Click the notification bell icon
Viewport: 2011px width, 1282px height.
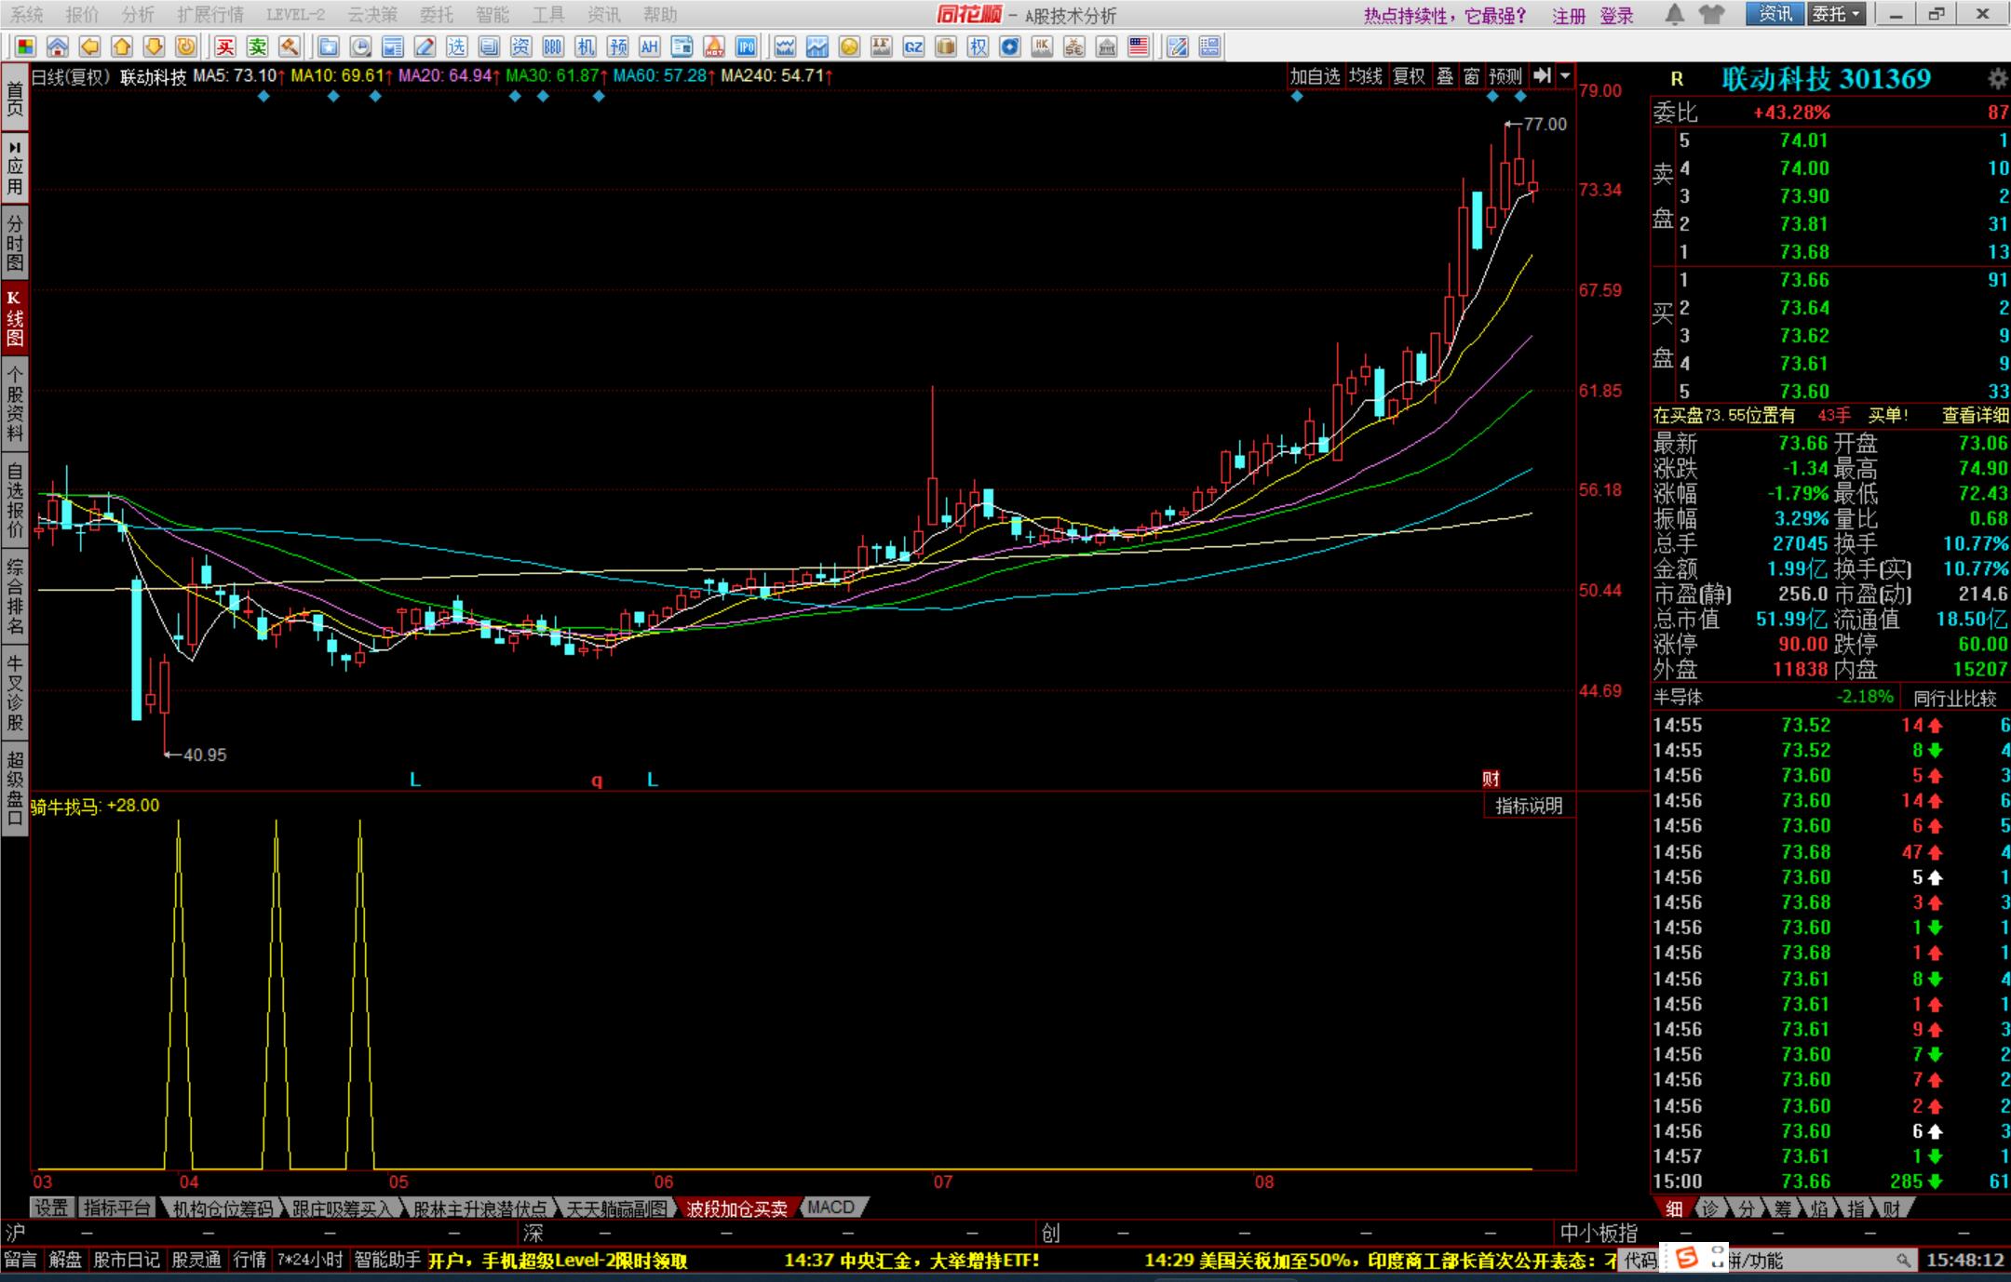pos(1674,15)
